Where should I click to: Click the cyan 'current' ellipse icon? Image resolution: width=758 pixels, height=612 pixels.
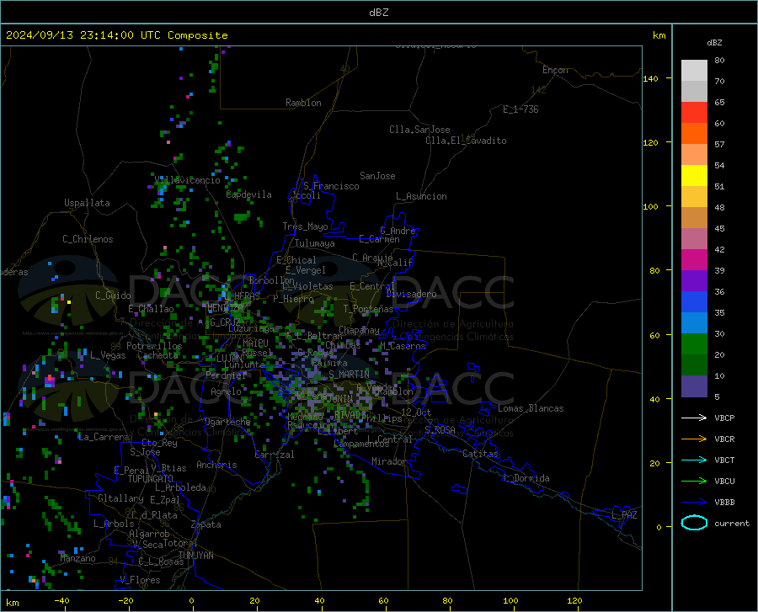point(694,523)
